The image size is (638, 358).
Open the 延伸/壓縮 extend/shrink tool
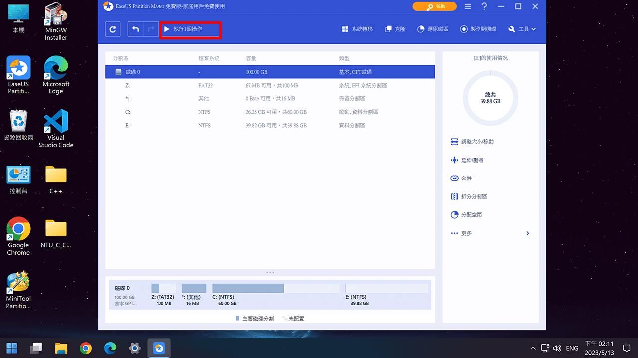point(473,160)
